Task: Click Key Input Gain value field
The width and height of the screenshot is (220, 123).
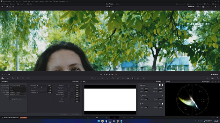Action: tap(146, 88)
